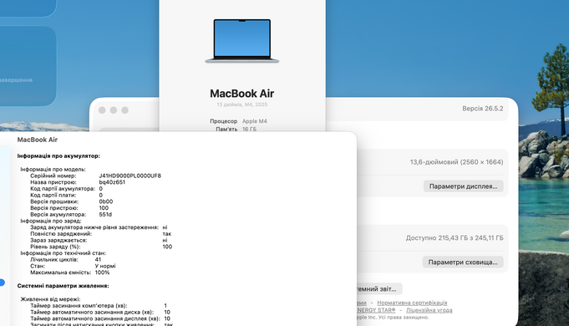The image size is (569, 326).
Task: Minimize the settings window using its middle gray circle
Action: [114, 110]
